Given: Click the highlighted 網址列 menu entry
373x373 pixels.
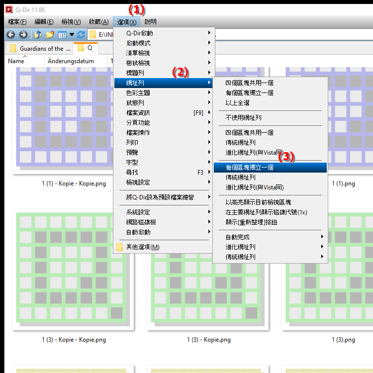Looking at the screenshot, I should coord(164,83).
